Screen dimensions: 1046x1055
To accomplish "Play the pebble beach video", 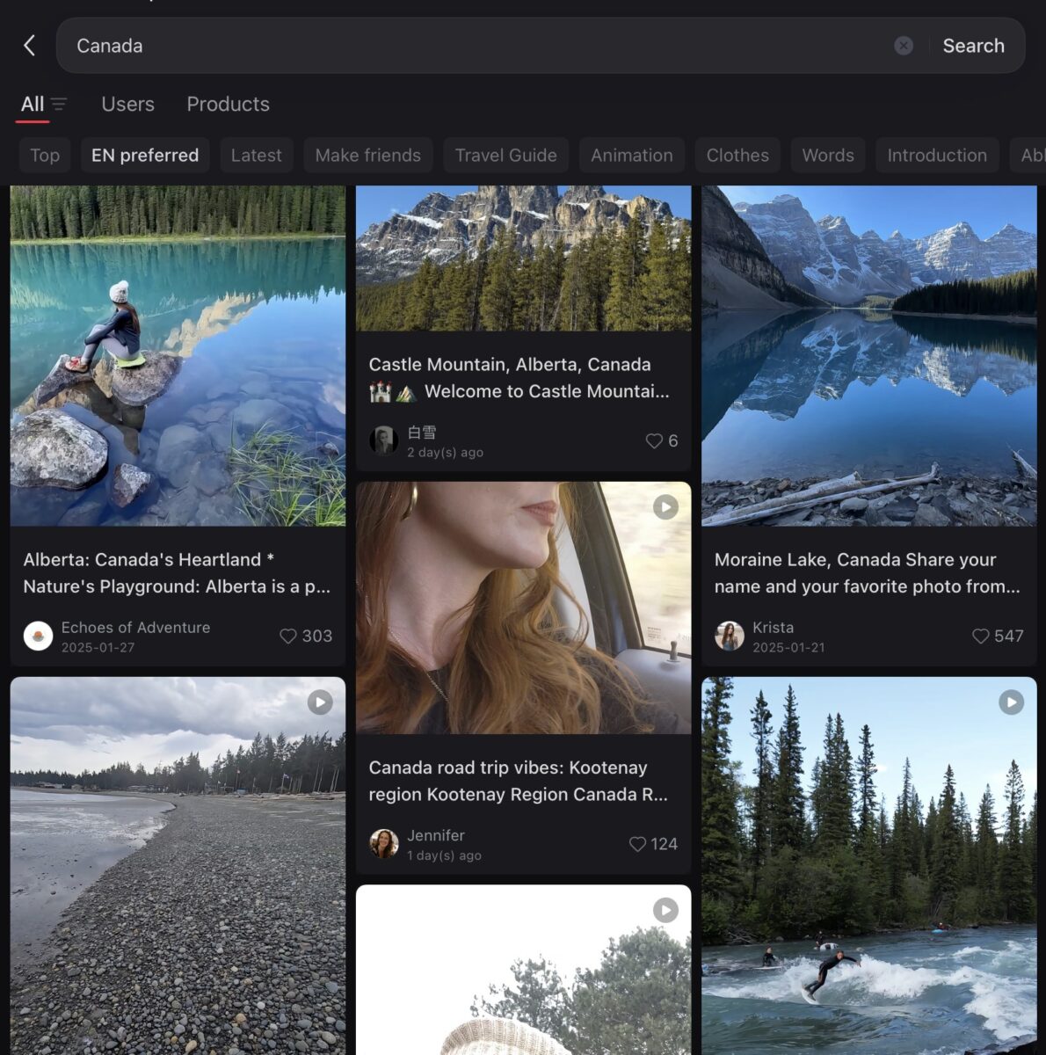I will point(320,702).
